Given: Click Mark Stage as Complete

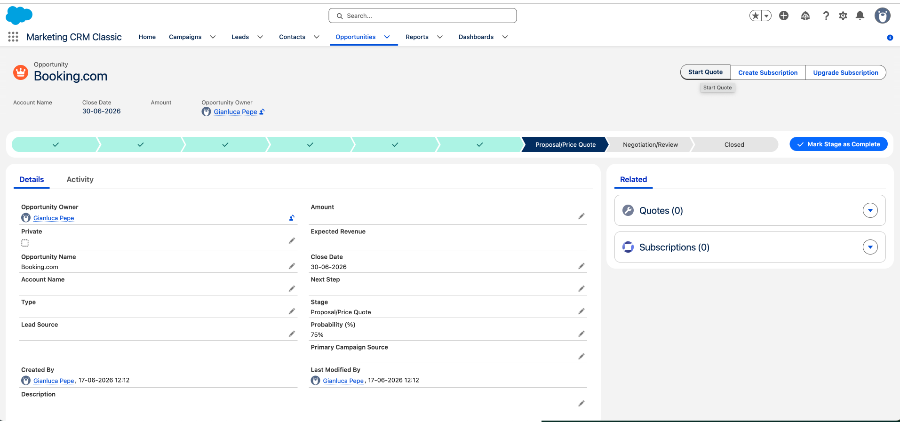Looking at the screenshot, I should point(838,144).
